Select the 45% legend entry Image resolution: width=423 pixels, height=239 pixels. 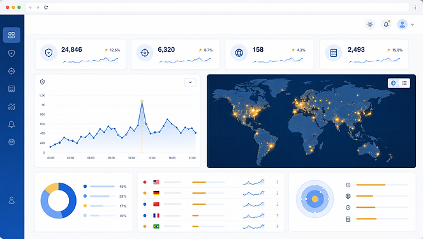[x=105, y=187]
